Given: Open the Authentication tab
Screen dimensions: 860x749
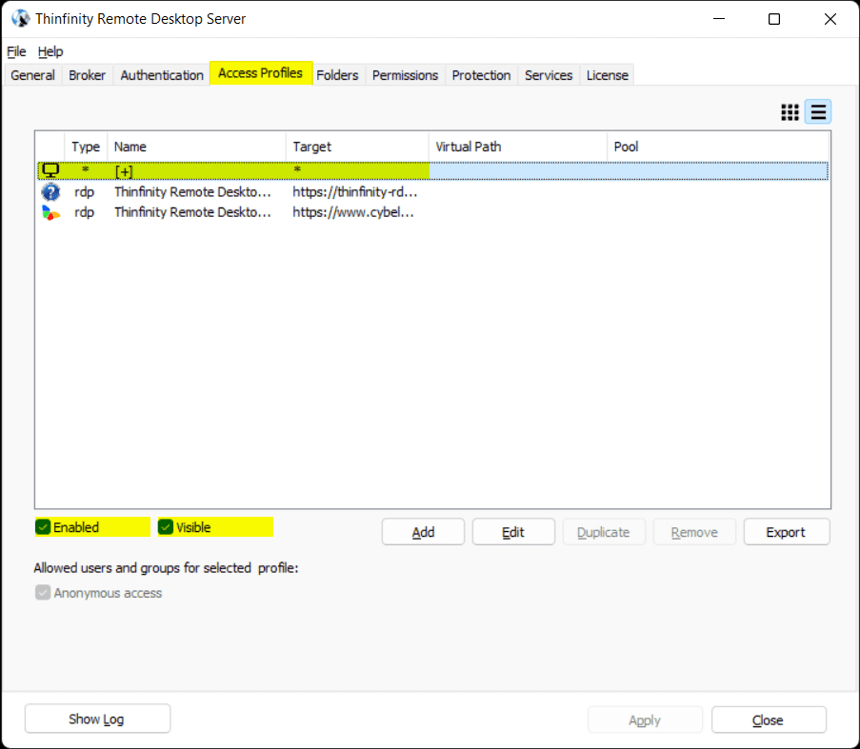Looking at the screenshot, I should point(162,75).
